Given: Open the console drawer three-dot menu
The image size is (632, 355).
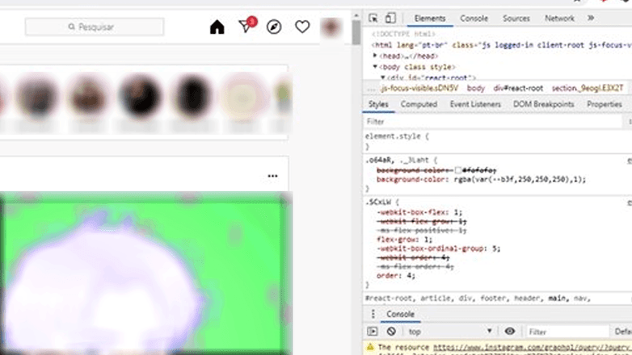Looking at the screenshot, I should 373,314.
